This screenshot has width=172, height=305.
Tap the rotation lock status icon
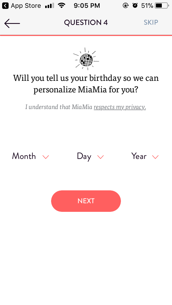tap(126, 5)
